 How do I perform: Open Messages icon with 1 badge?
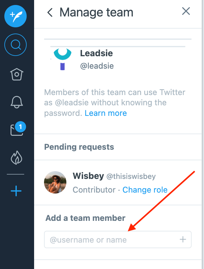[x=16, y=130]
